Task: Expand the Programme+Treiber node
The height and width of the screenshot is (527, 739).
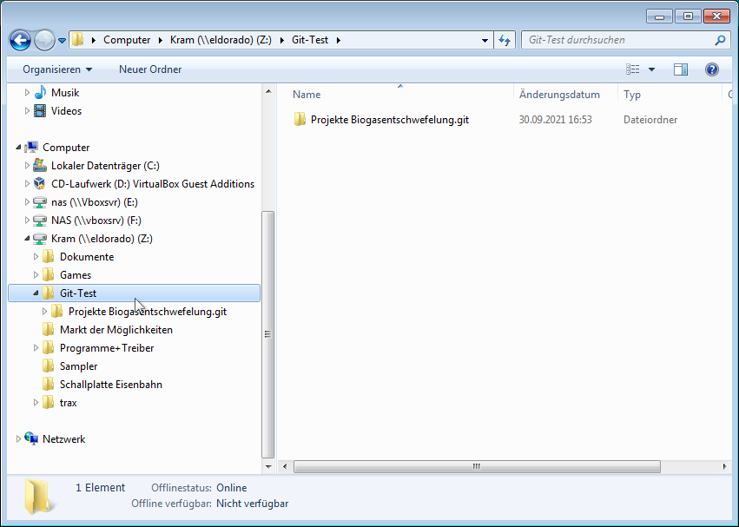Action: click(36, 348)
